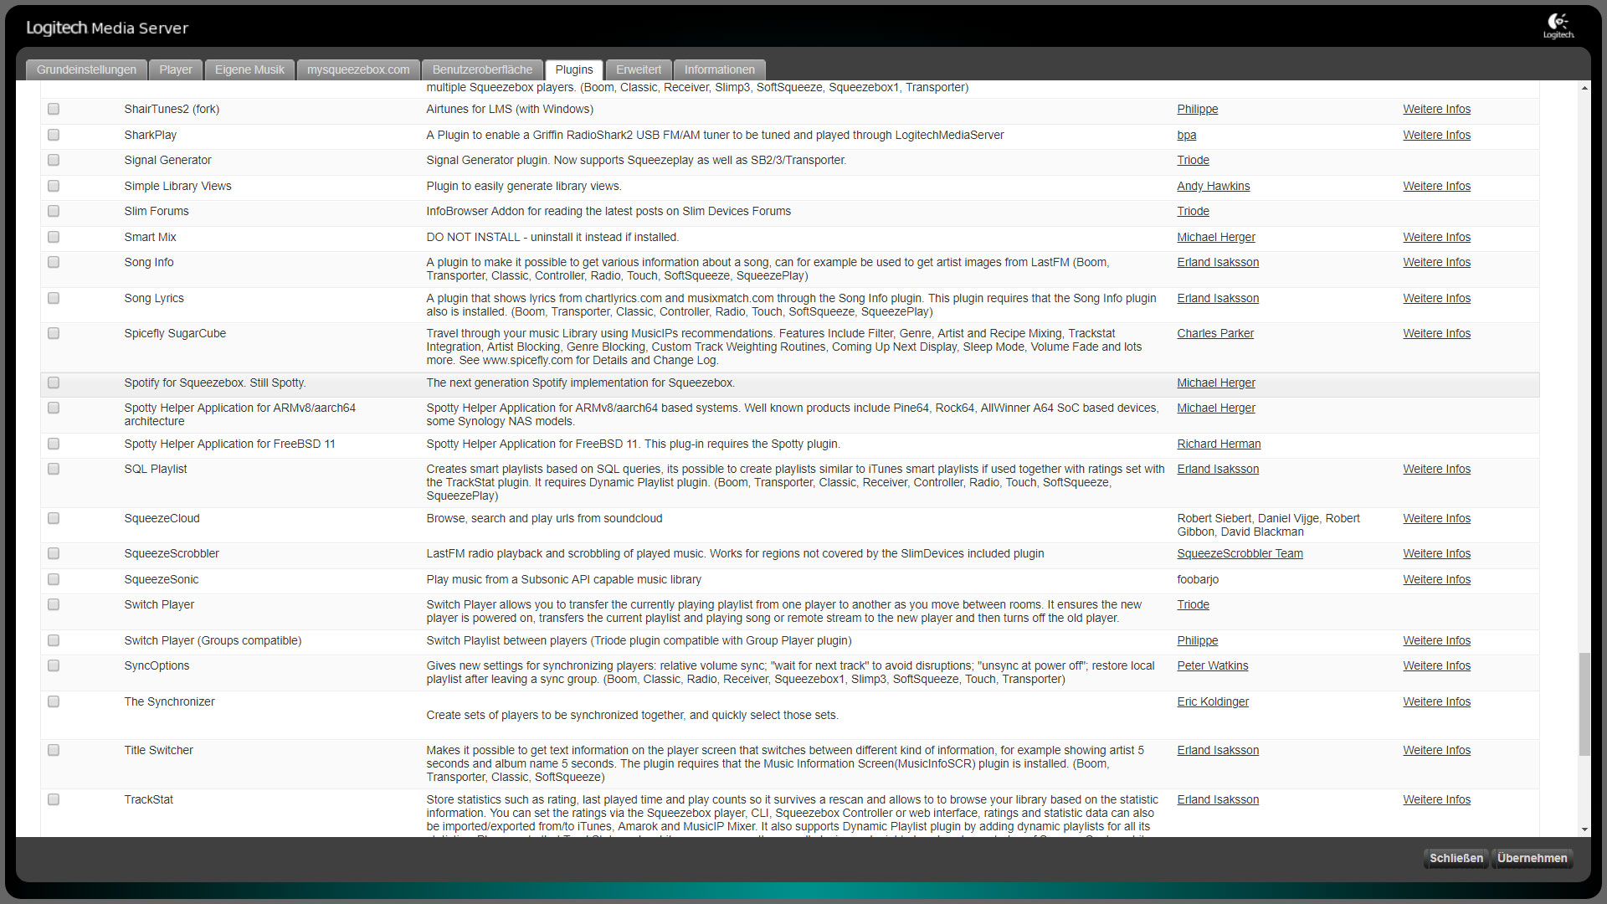Viewport: 1607px width, 904px height.
Task: Click the scrollbar down arrow
Action: 1584,830
